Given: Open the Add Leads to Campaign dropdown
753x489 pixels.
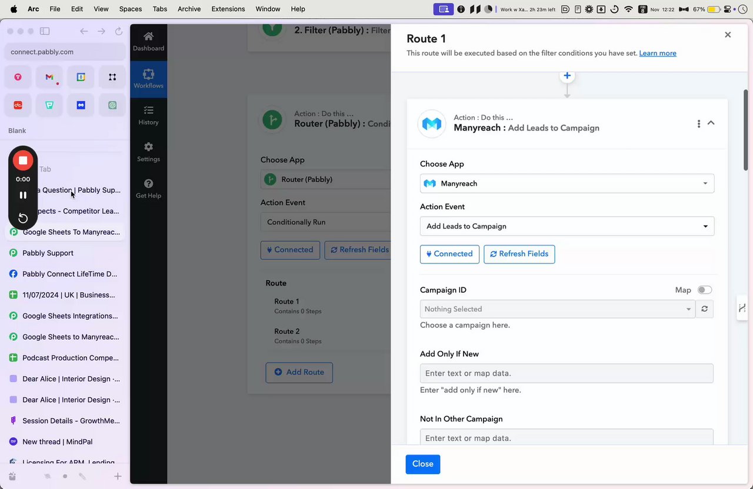Looking at the screenshot, I should (567, 226).
